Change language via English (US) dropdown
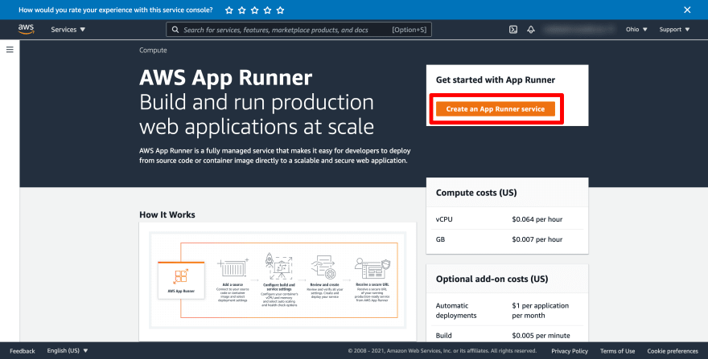Image resolution: width=708 pixels, height=359 pixels. coord(68,350)
